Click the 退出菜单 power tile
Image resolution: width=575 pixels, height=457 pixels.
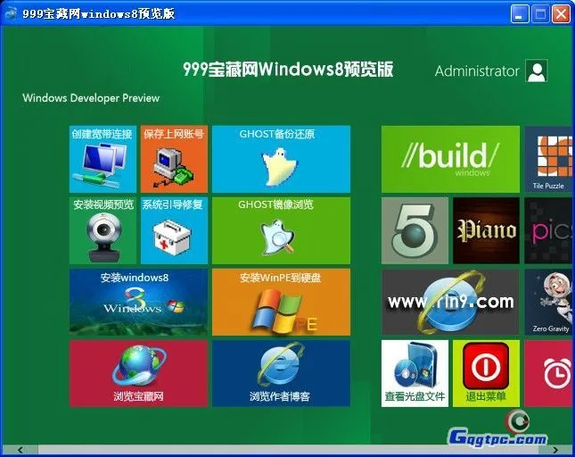[x=486, y=373]
